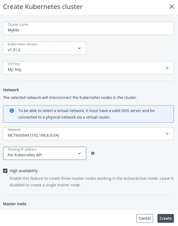Click the chevron arrow in Network field
The image size is (178, 226).
click(167, 134)
